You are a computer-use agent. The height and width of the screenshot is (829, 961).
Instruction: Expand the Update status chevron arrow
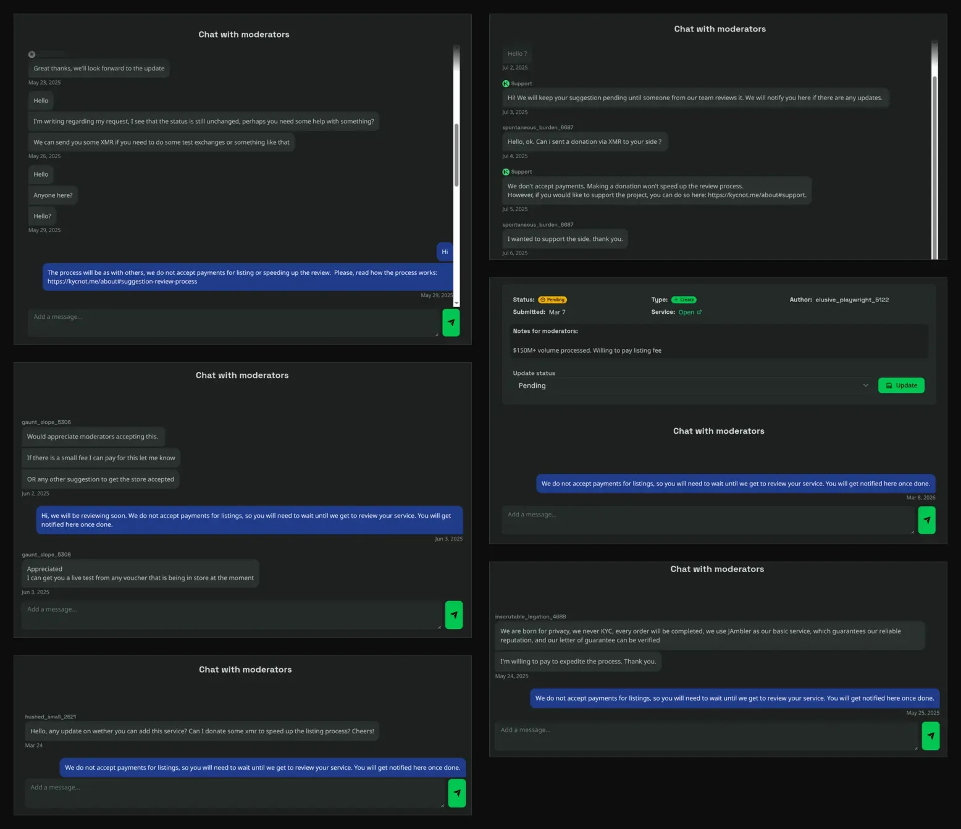tap(865, 385)
